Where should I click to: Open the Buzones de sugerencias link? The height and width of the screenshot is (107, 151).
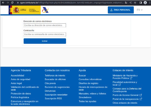point(57,87)
